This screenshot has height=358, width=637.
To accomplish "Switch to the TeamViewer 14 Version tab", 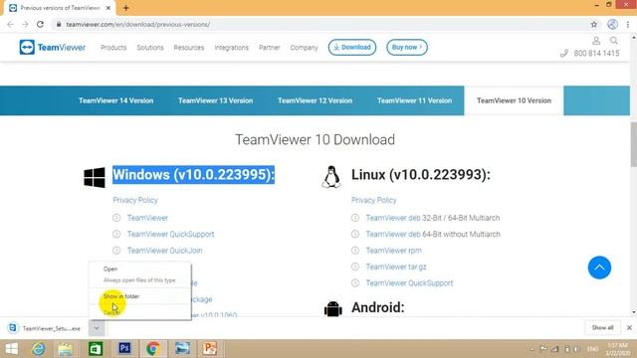I will tap(116, 100).
